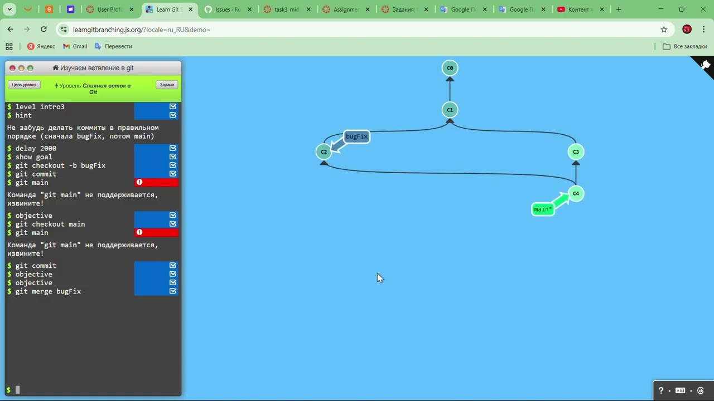
Task: Select commit node C3
Action: point(576,151)
